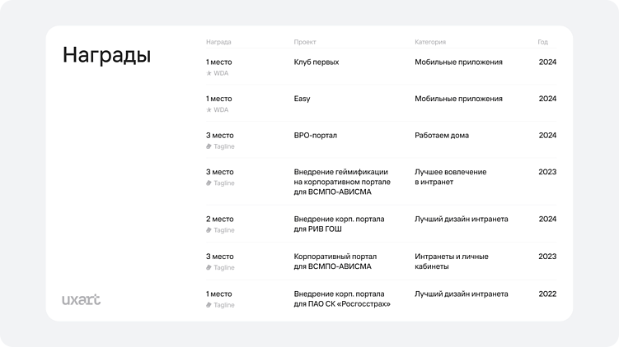This screenshot has height=347, width=619.
Task: Click the uxart logo
Action: point(82,299)
